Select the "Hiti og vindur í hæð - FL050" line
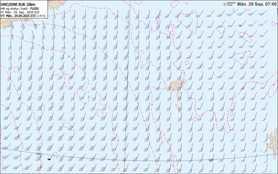278x174 pixels. pos(19,9)
